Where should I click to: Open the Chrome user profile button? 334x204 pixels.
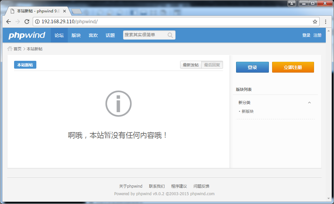(x=292, y=3)
